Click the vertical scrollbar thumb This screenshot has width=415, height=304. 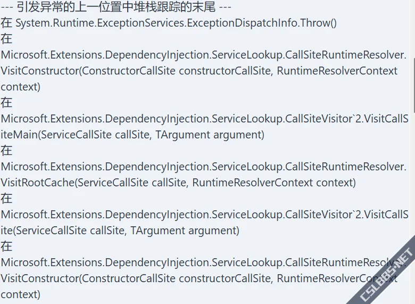coord(414,85)
